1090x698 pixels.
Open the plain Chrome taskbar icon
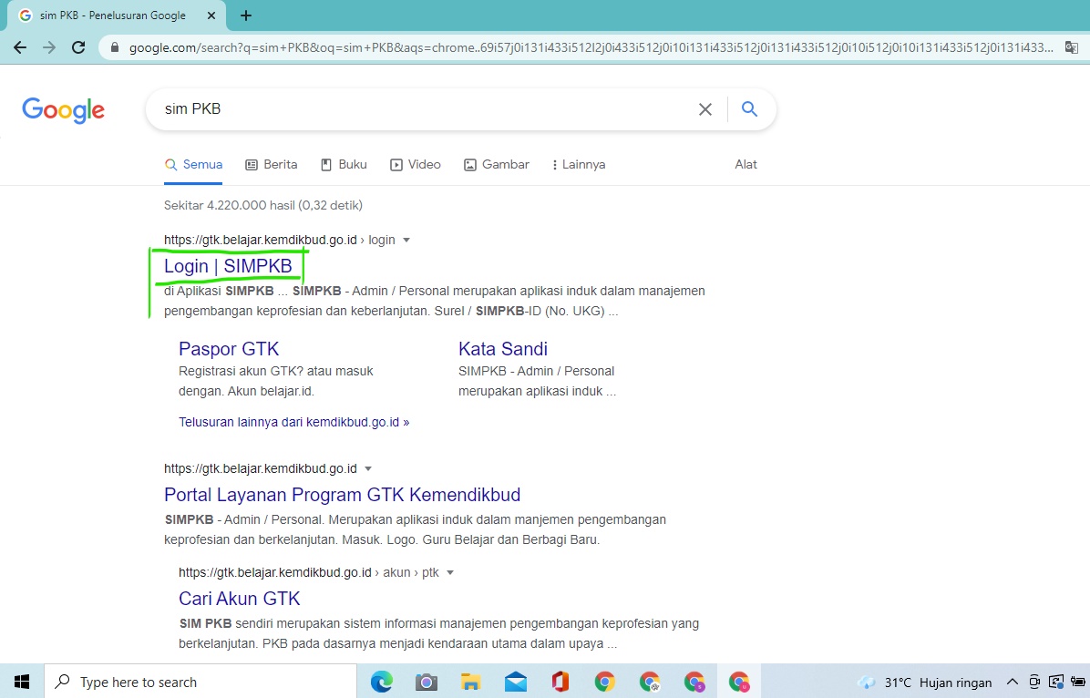coord(605,682)
